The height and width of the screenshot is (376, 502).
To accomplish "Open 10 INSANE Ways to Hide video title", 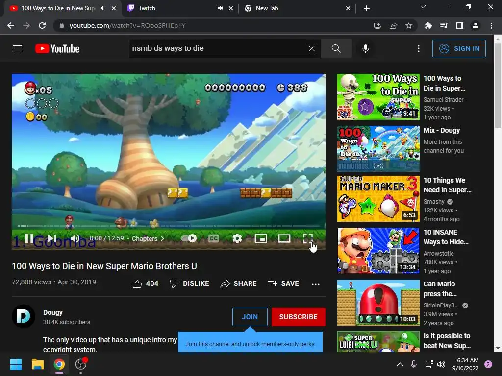I will (446, 237).
